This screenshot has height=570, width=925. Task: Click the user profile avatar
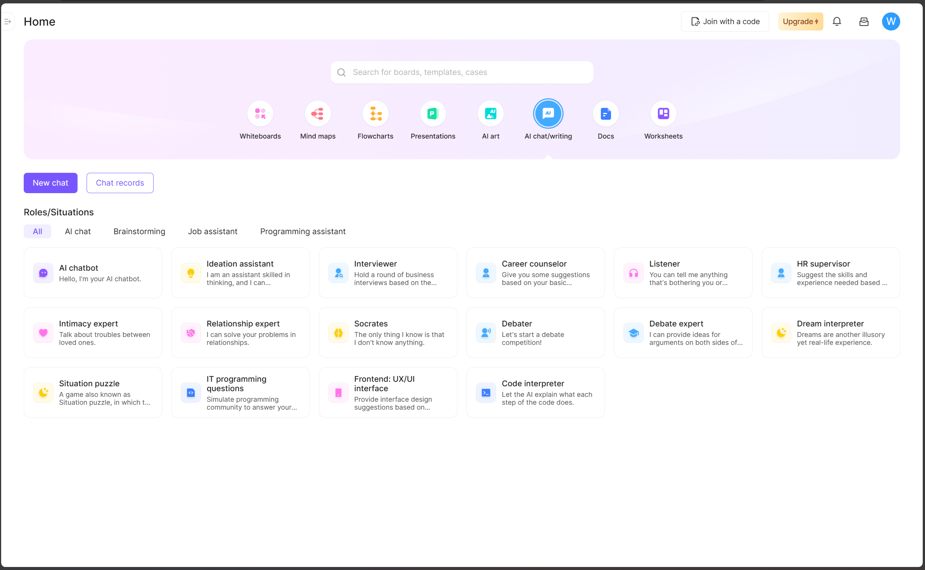[891, 21]
